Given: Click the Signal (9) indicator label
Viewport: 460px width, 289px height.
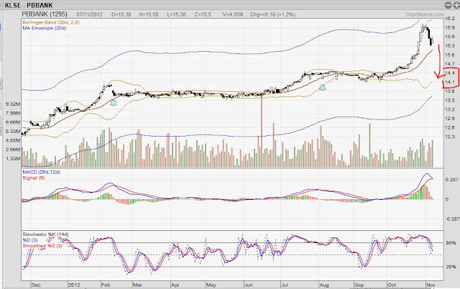Looking at the screenshot, I should (34, 178).
